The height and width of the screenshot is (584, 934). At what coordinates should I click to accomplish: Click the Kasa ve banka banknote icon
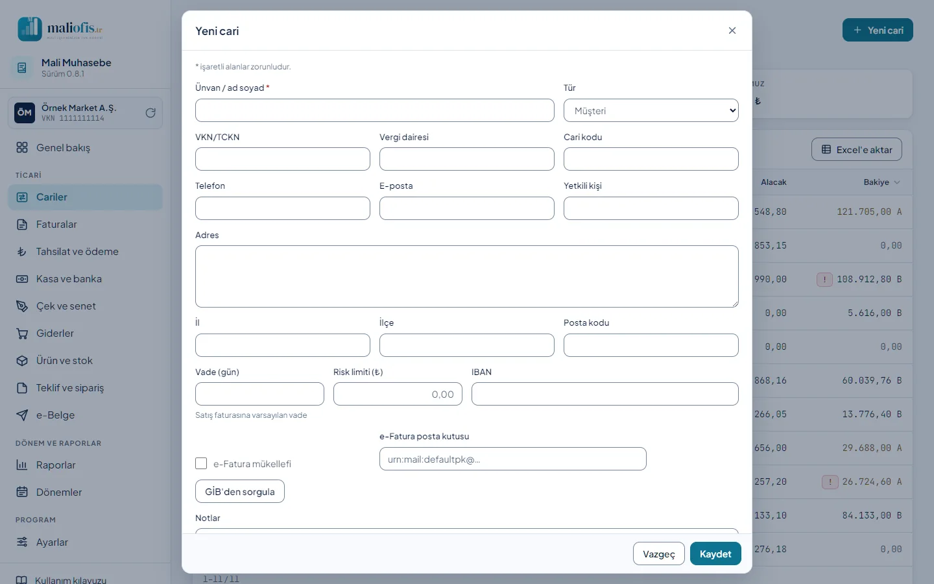point(22,279)
